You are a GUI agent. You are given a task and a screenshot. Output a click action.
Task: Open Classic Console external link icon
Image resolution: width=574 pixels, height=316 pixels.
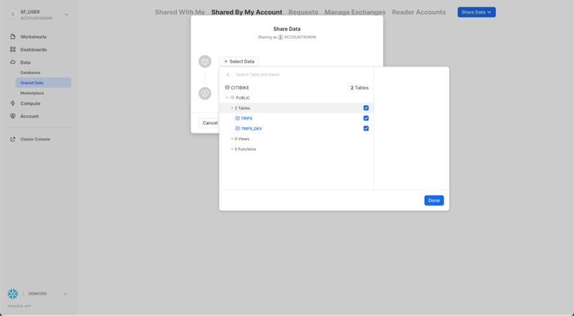coord(13,139)
